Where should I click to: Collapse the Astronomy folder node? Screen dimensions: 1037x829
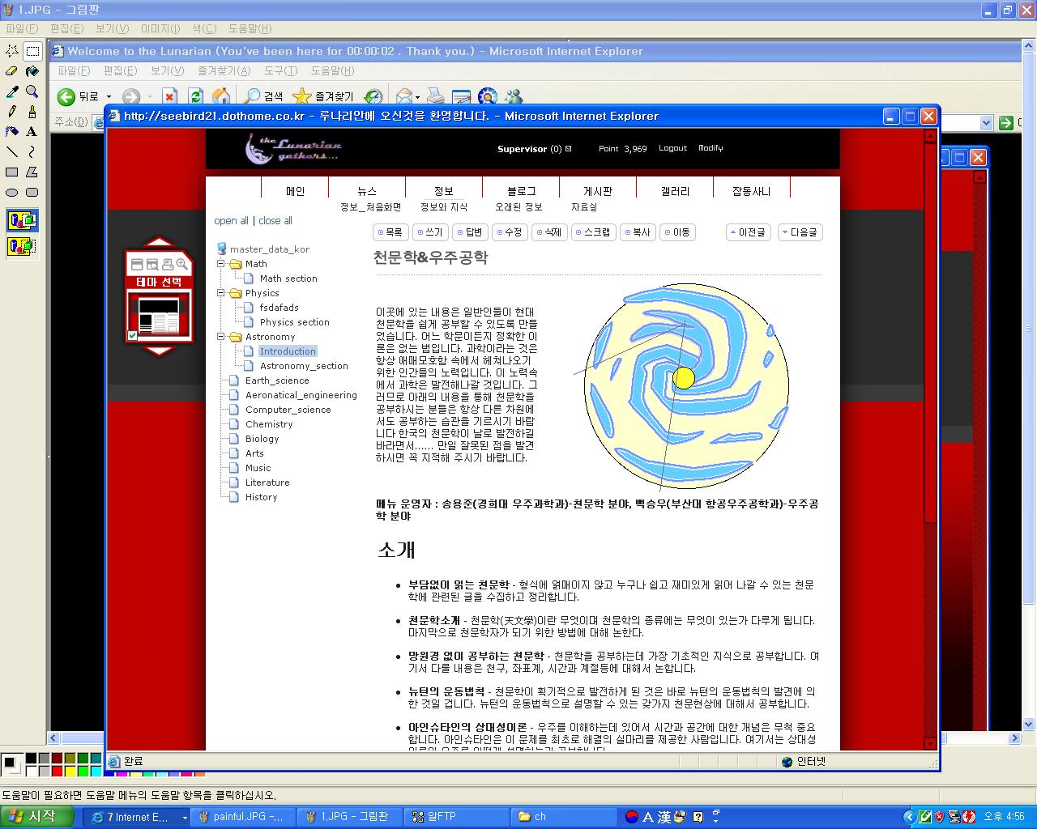[x=220, y=337]
